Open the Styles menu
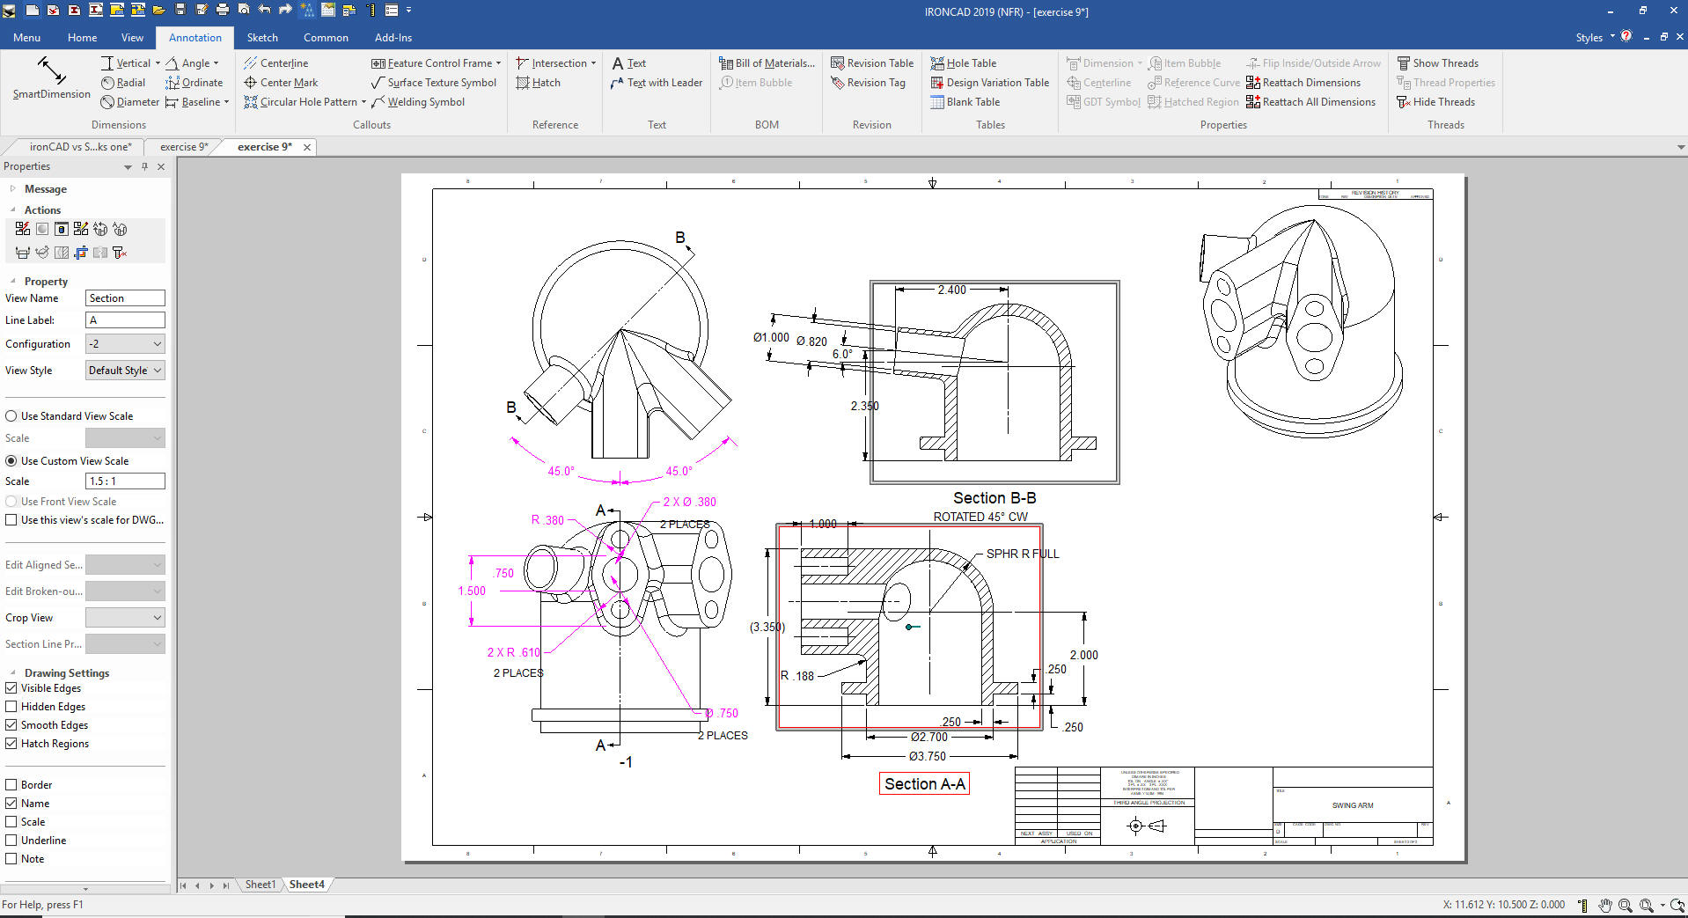 click(x=1594, y=38)
